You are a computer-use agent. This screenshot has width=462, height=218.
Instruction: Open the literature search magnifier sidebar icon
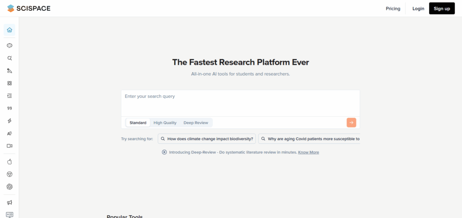pyautogui.click(x=9, y=58)
